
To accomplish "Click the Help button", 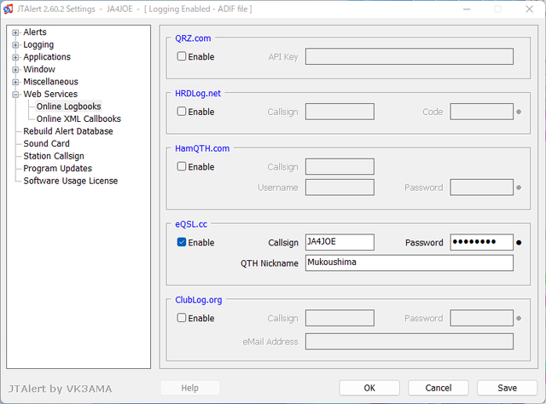I will [x=189, y=388].
